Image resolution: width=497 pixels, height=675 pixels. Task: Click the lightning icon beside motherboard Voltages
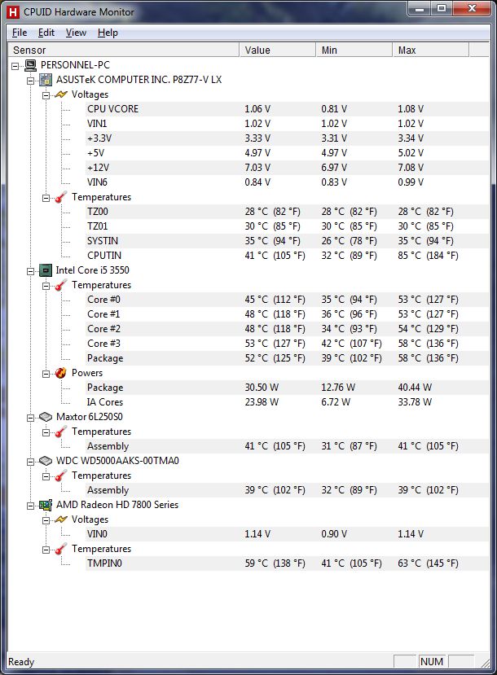click(x=61, y=94)
